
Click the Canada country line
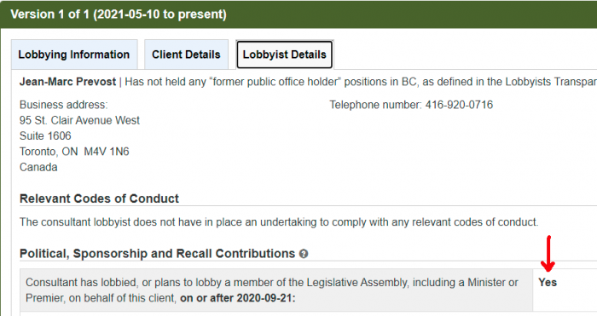[x=38, y=167]
